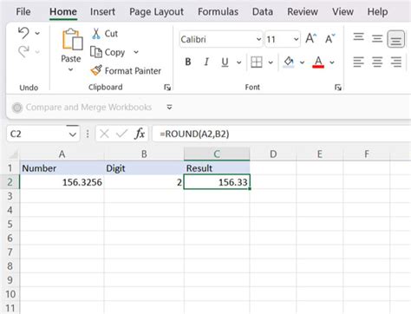Click the Copy icon

[x=96, y=52]
